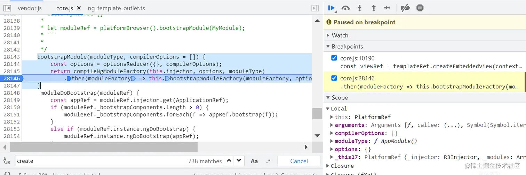Image resolution: width=526 pixels, height=175 pixels.
Task: Click the '_moduleDoBootstrap(moduleRef) {' code line
Action: pos(88,93)
